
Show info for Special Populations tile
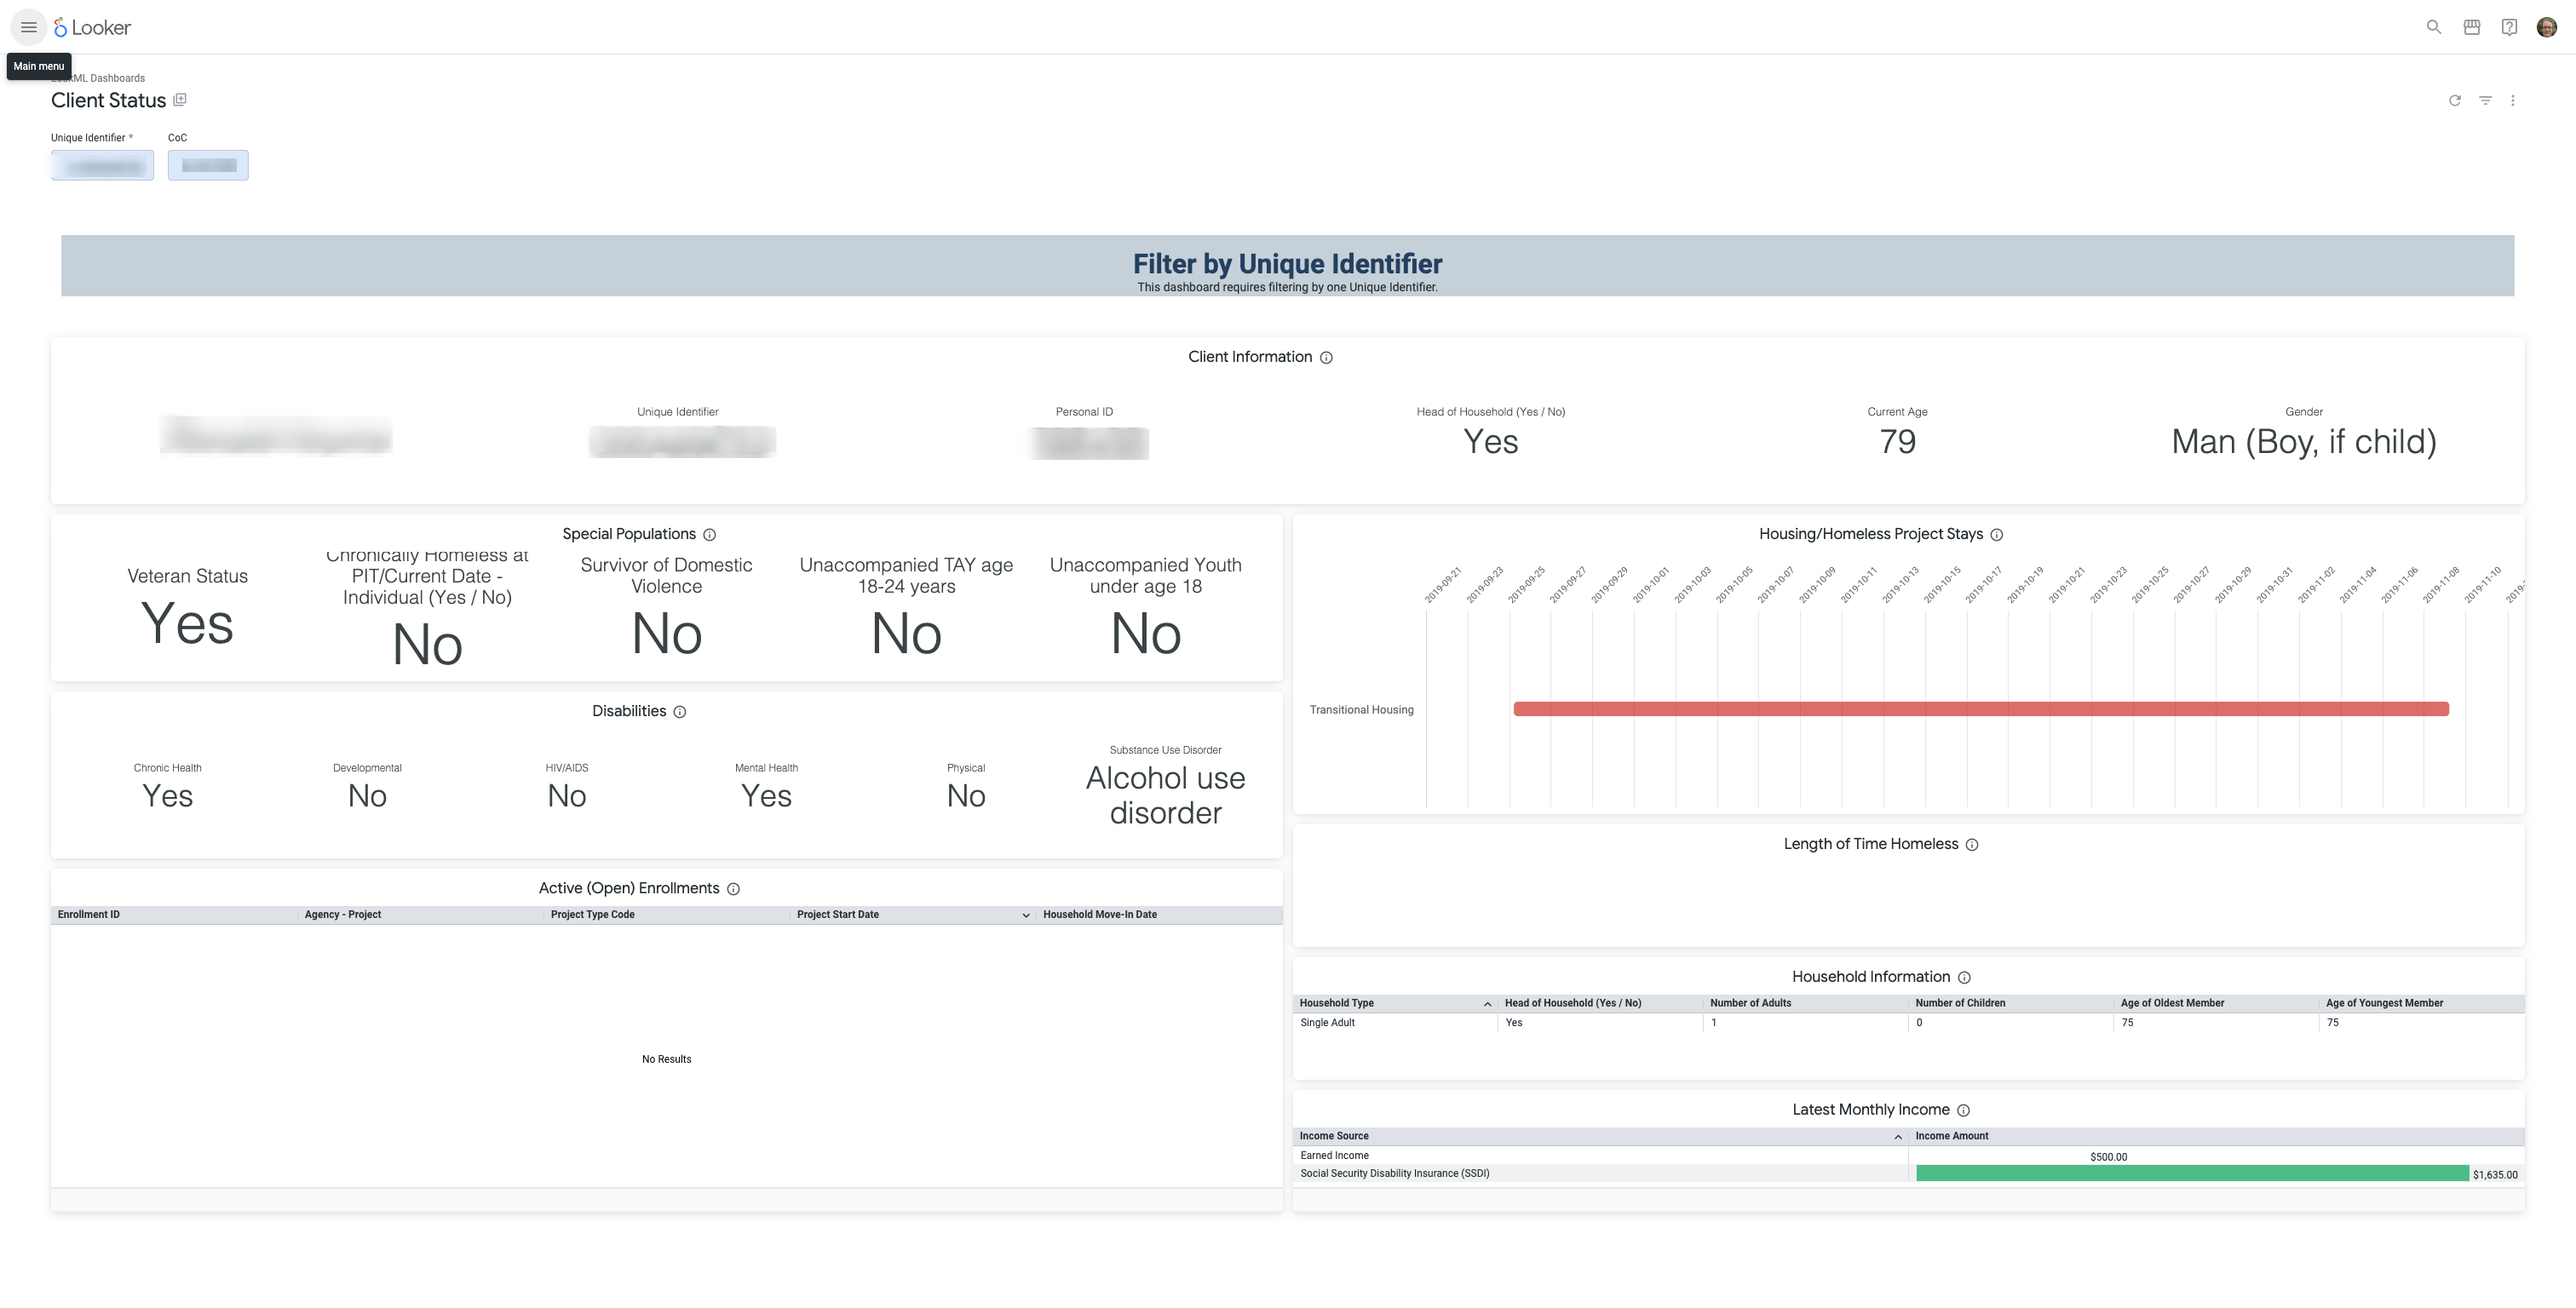click(709, 535)
